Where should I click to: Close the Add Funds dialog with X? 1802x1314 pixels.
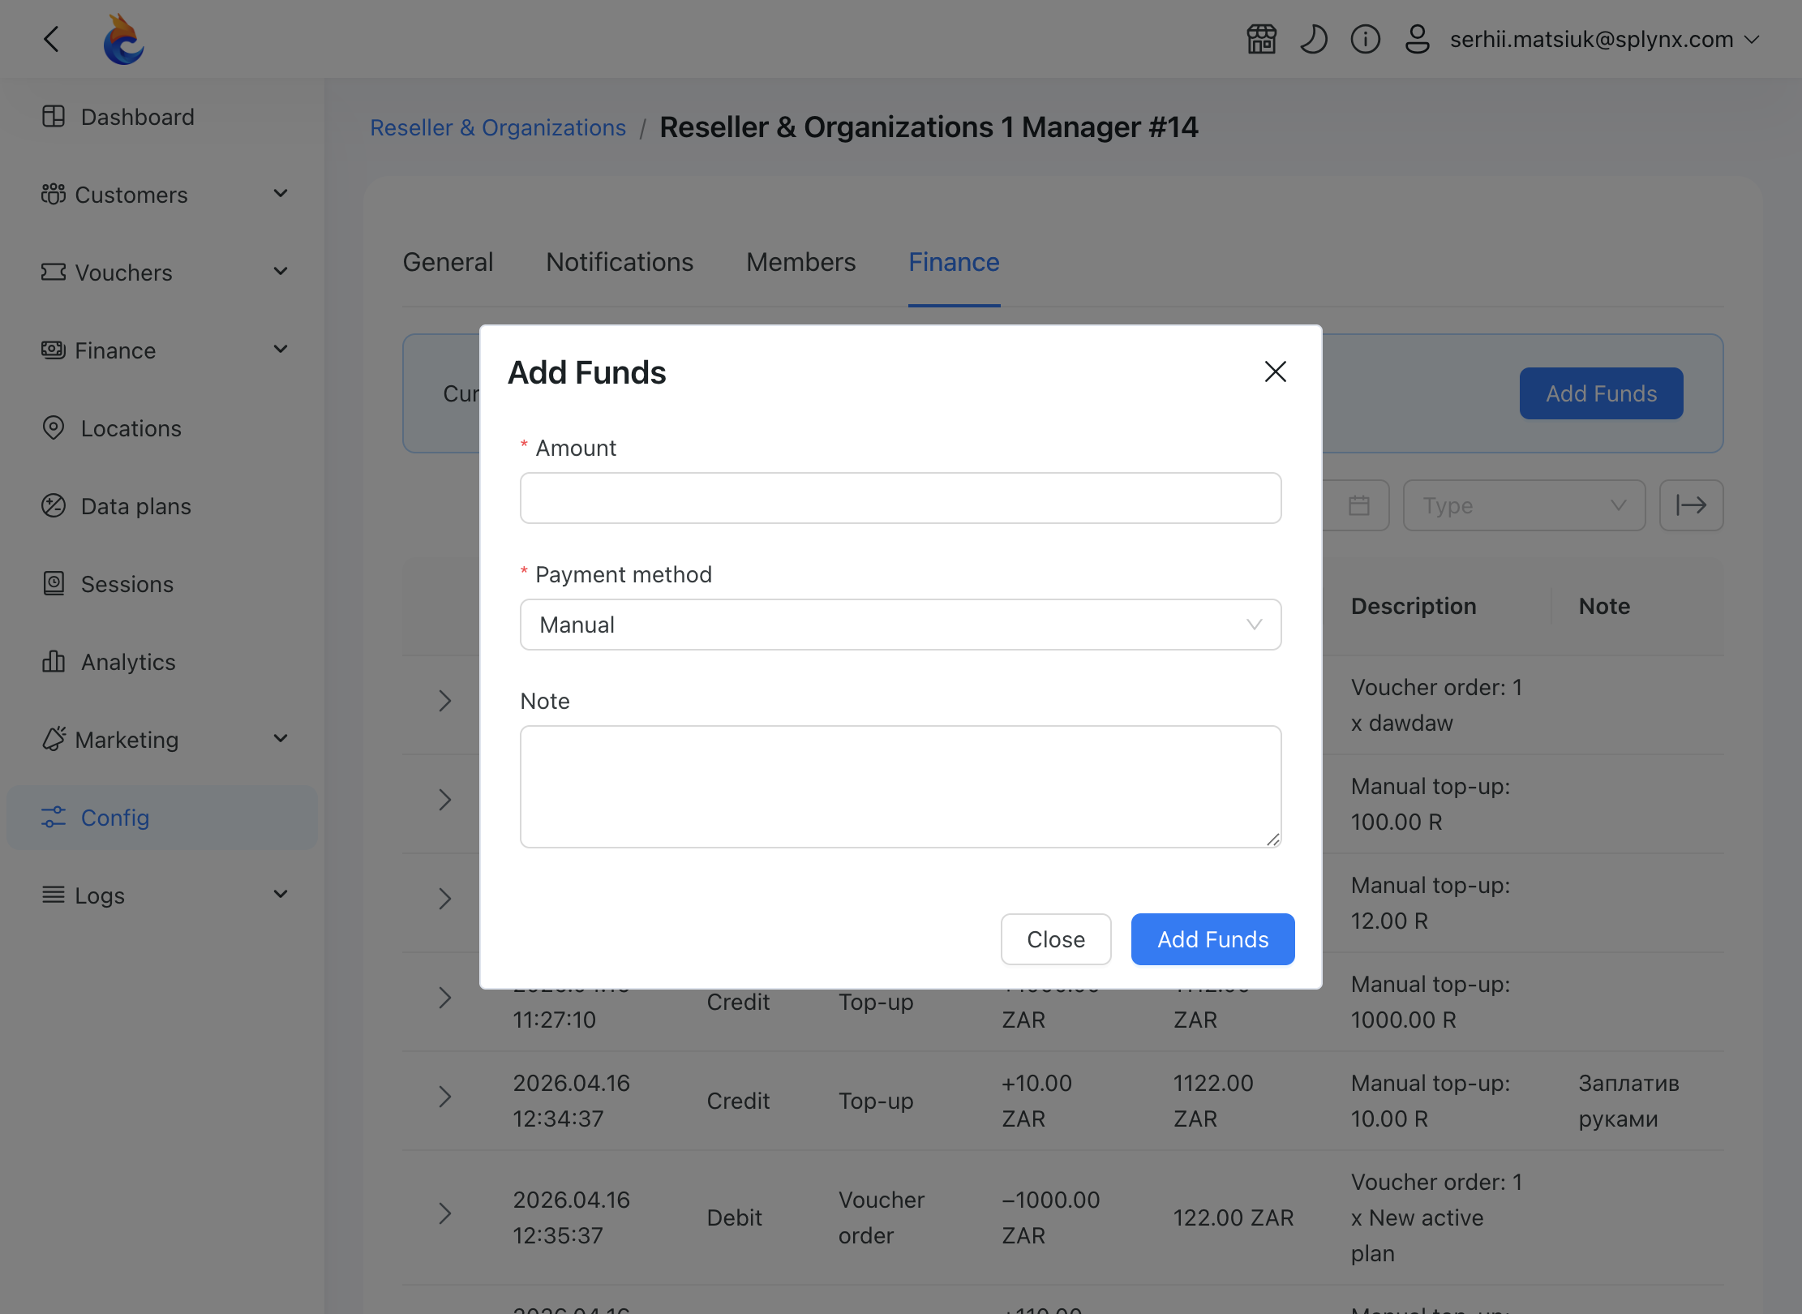tap(1276, 371)
